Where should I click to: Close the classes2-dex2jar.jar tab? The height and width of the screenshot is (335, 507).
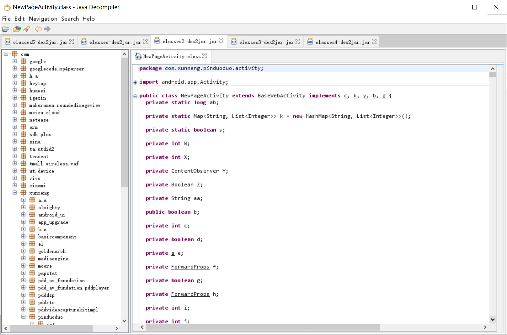[x=221, y=41]
